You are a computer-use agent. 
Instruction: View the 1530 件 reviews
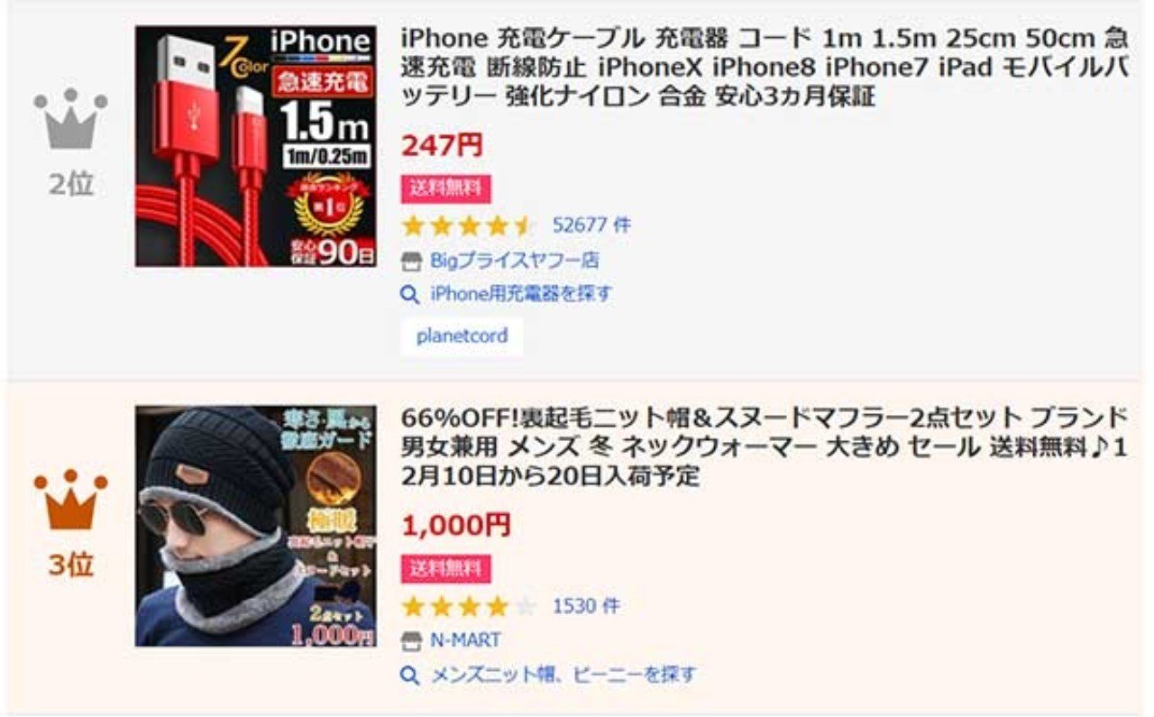coord(586,606)
